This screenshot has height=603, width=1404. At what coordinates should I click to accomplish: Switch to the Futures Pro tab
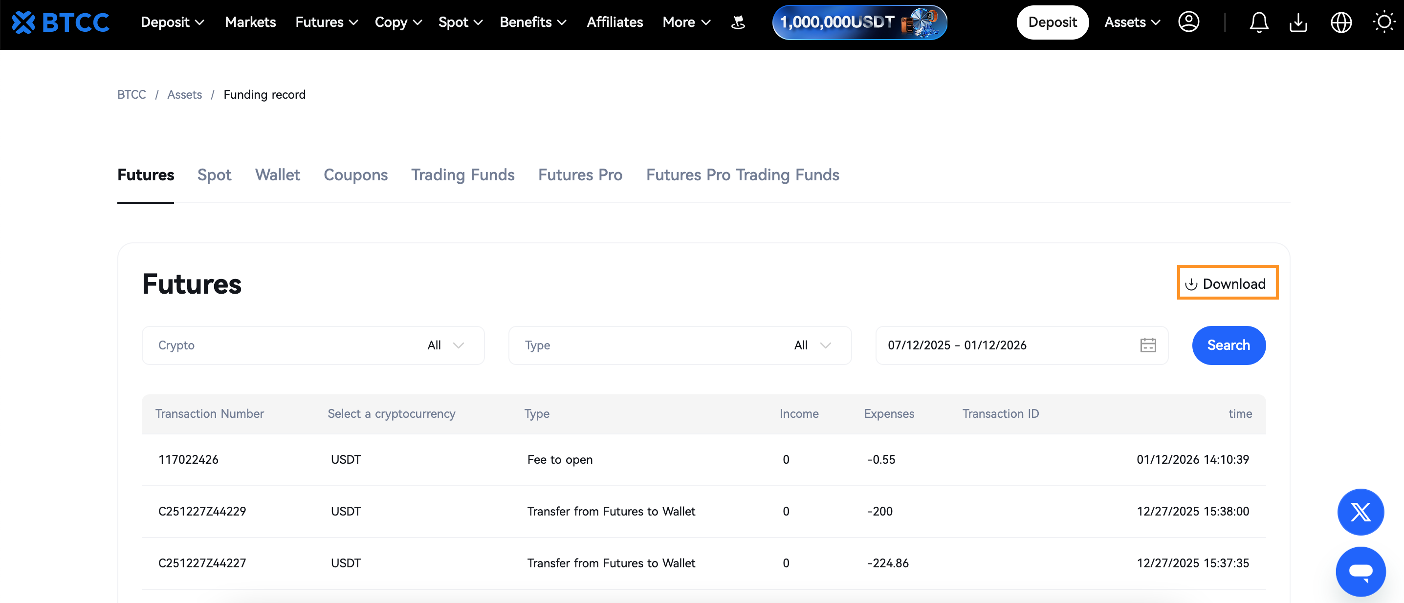tap(580, 175)
